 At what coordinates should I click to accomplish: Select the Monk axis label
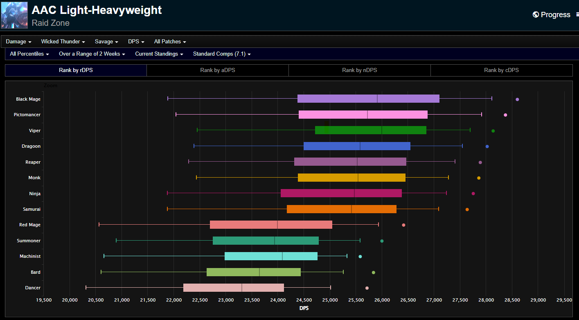(34, 178)
